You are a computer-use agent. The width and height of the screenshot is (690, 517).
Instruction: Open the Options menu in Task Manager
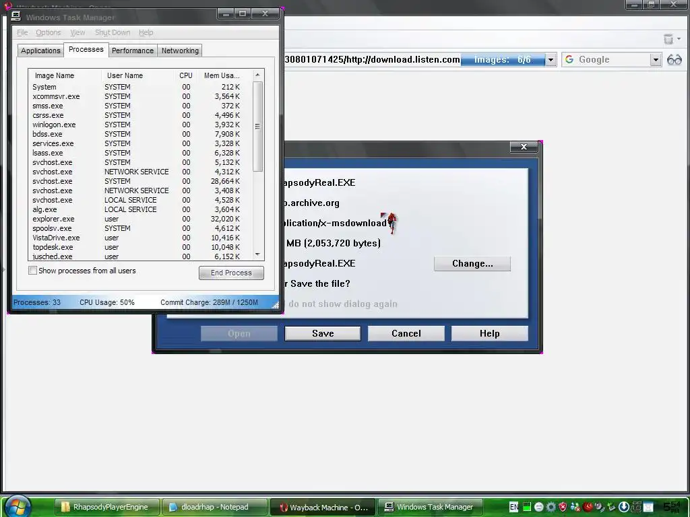[x=49, y=32]
